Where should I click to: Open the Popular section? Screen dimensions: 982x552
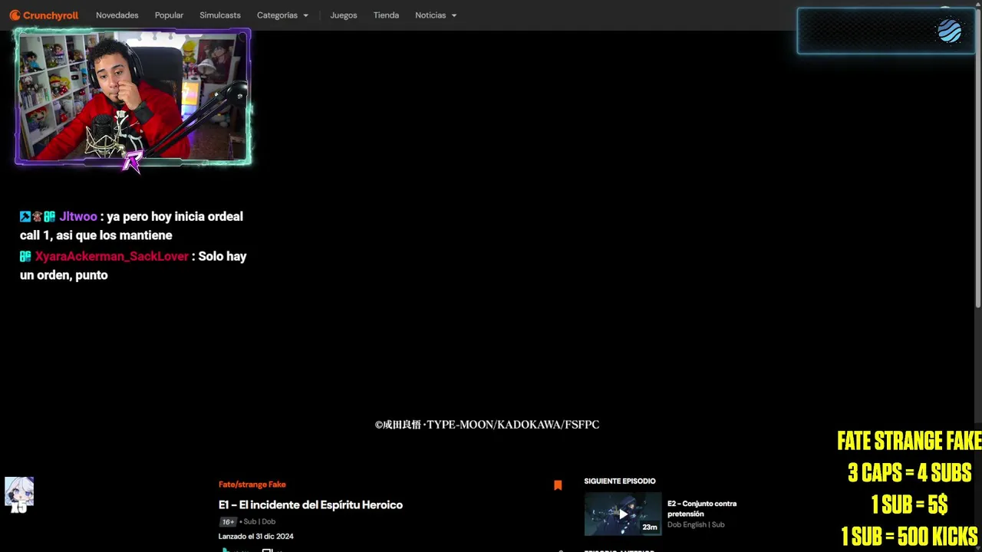click(169, 15)
